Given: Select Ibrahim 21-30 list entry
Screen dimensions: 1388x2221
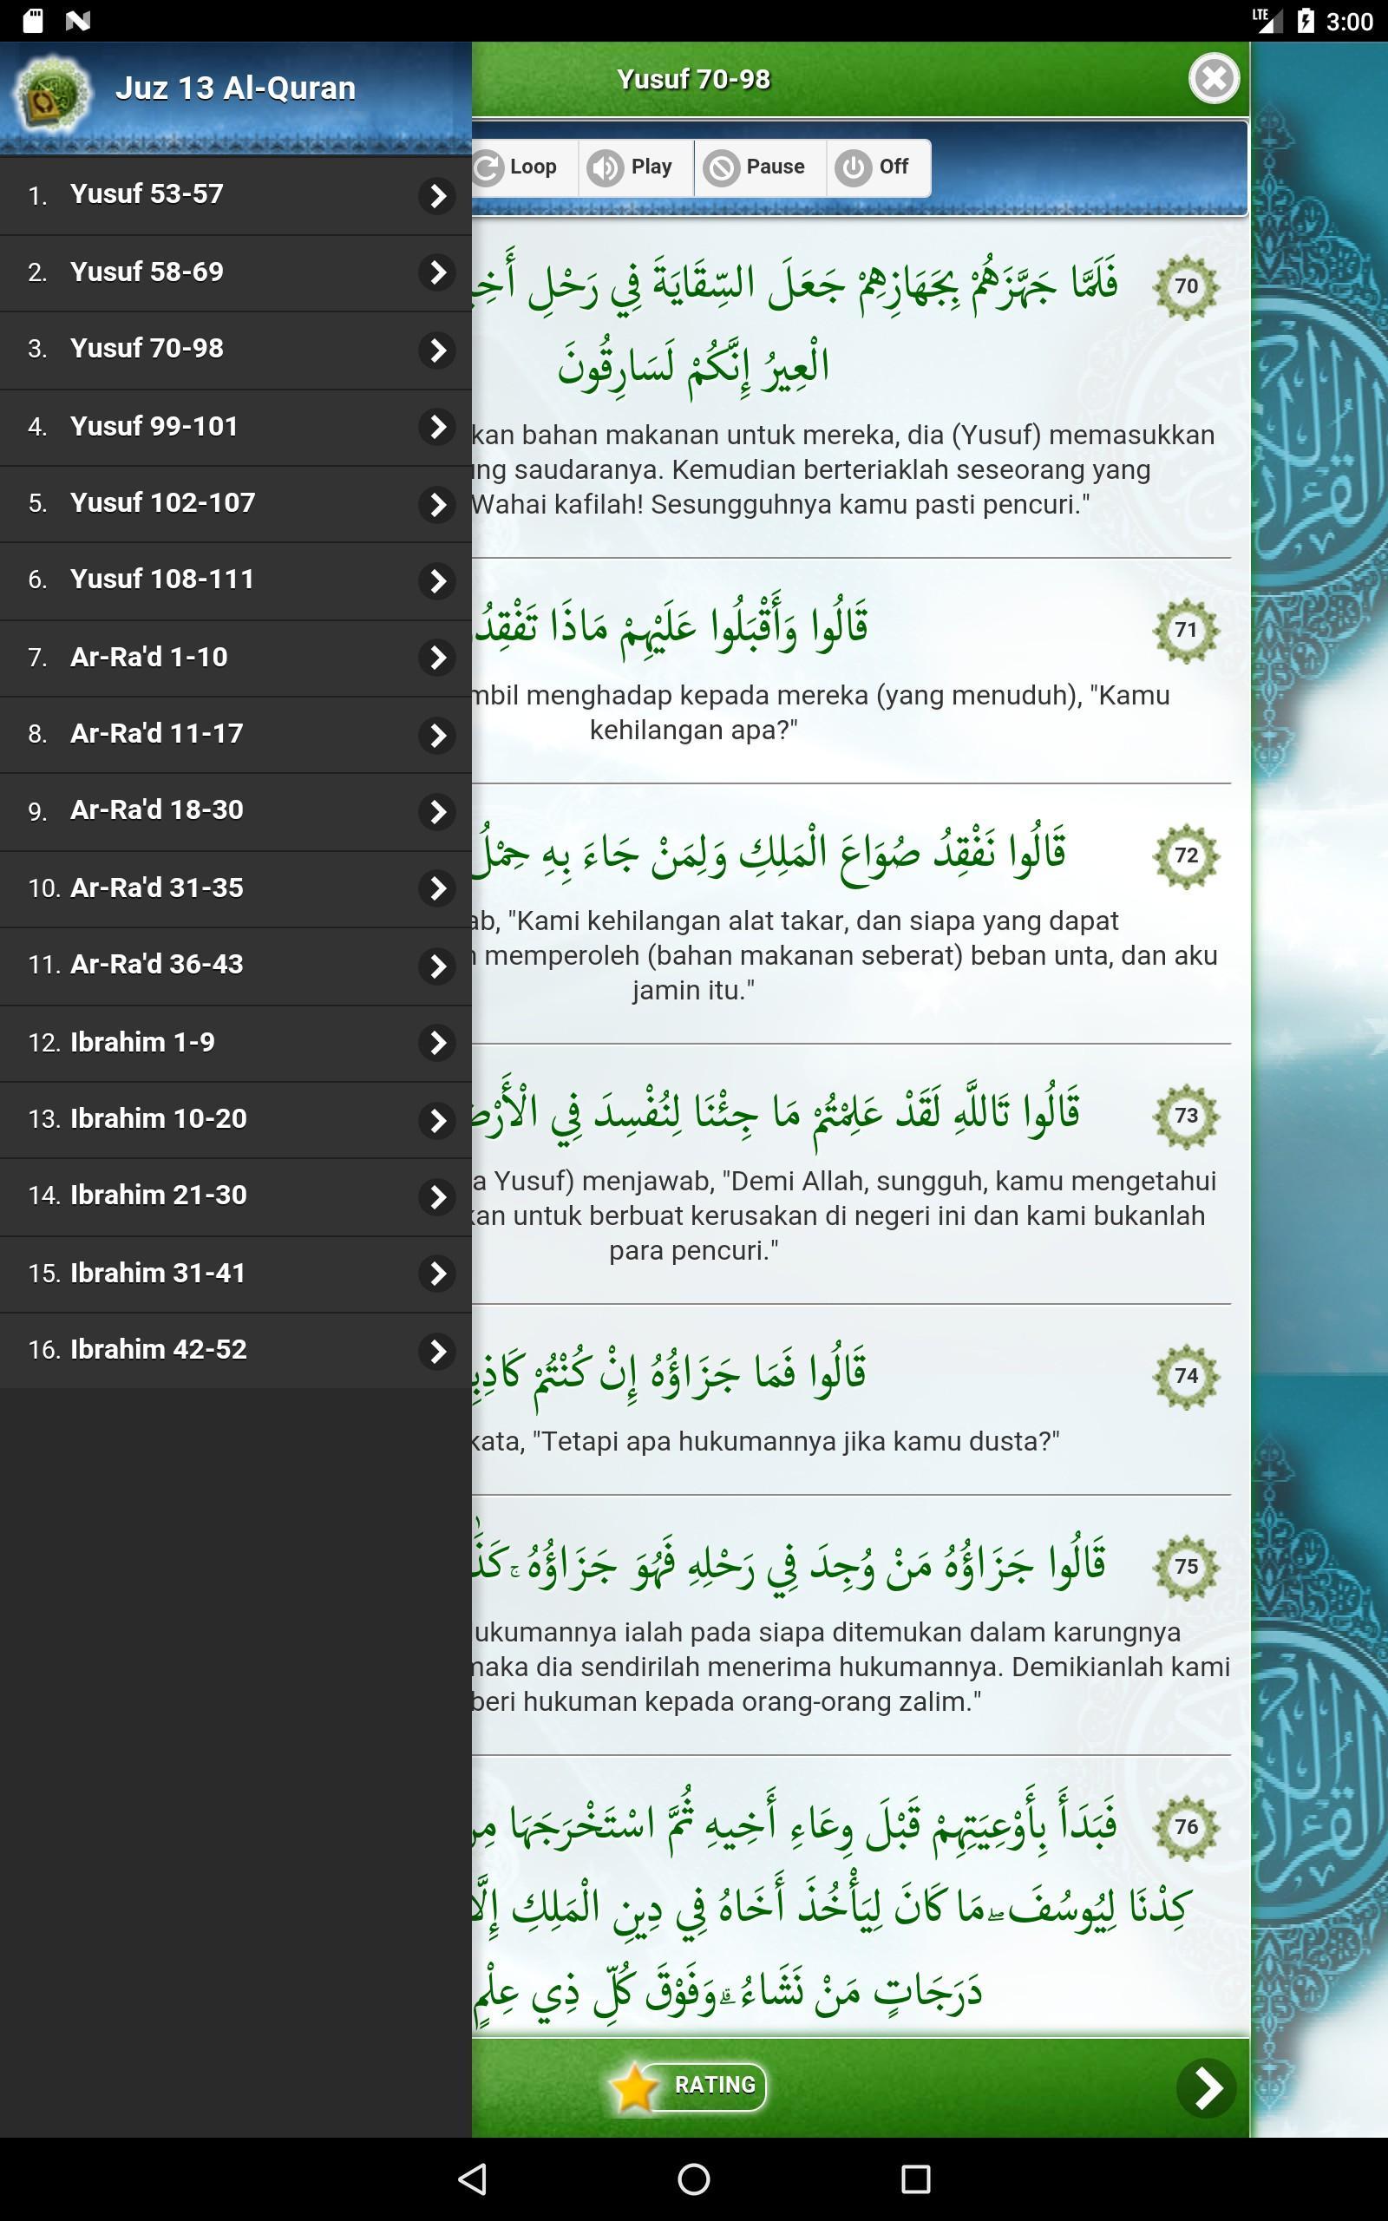Looking at the screenshot, I should [x=236, y=1196].
